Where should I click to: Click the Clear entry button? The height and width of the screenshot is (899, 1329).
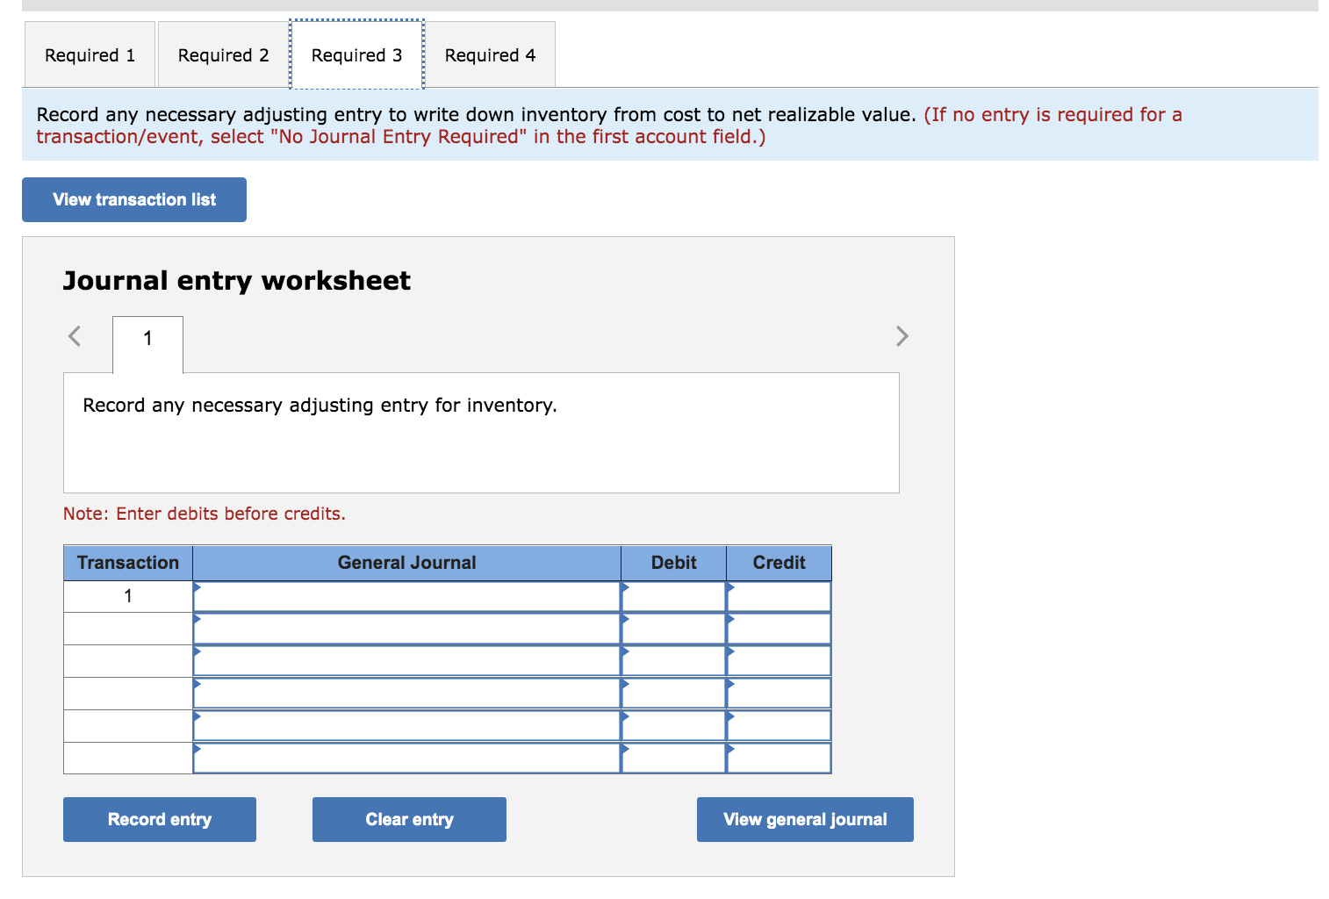click(409, 819)
